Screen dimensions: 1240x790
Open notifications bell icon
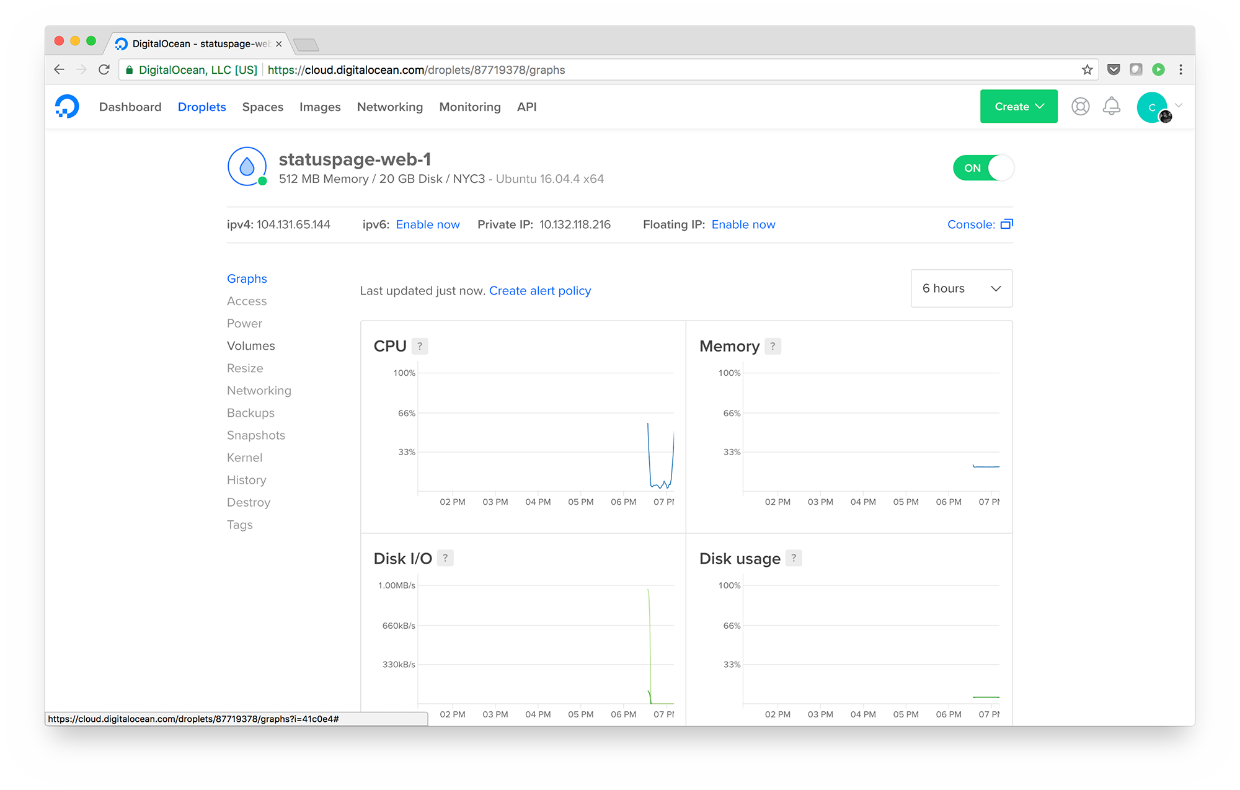tap(1111, 107)
